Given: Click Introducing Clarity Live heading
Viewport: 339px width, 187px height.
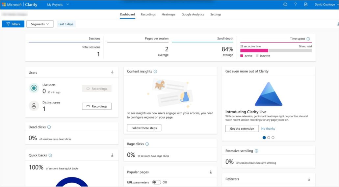Looking at the screenshot, I should tap(246, 112).
